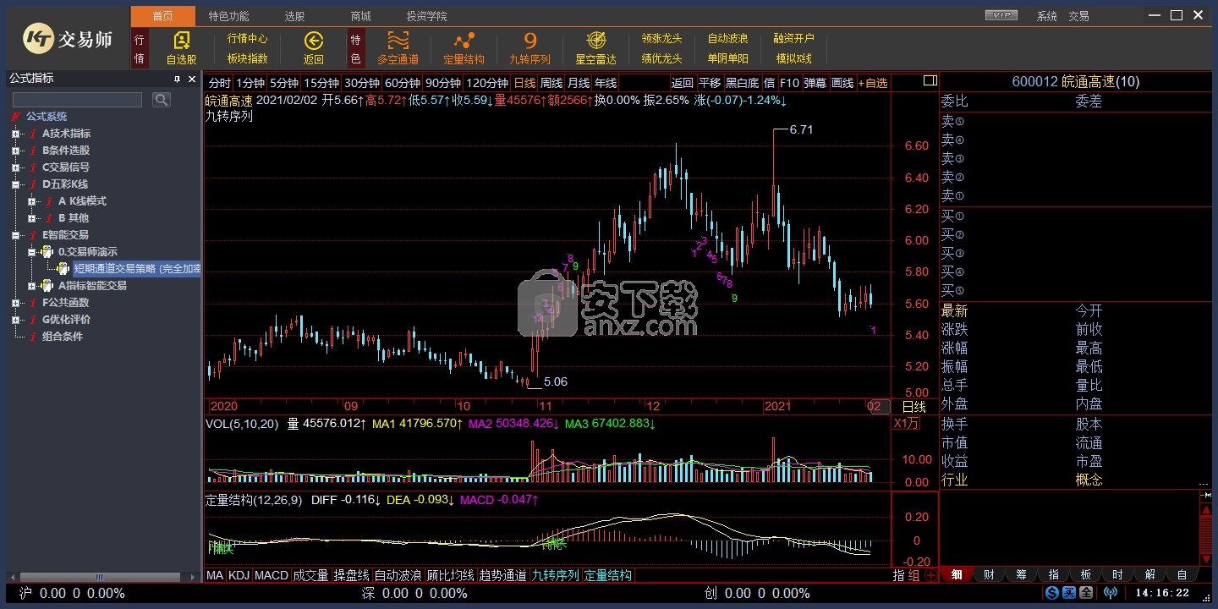Add stock via +自选 button
Screen dimensions: 1218x609
873,83
